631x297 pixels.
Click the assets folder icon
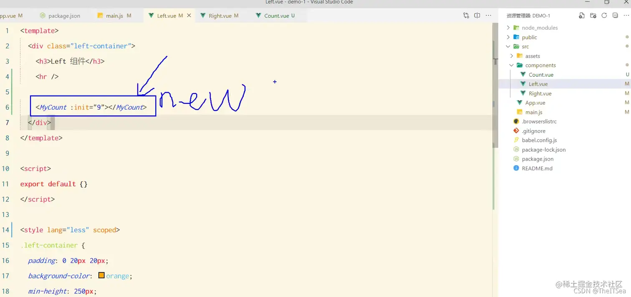520,56
